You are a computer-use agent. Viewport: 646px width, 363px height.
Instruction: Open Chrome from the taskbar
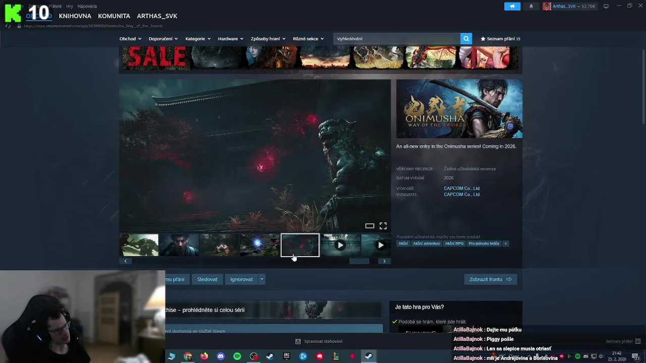click(188, 356)
